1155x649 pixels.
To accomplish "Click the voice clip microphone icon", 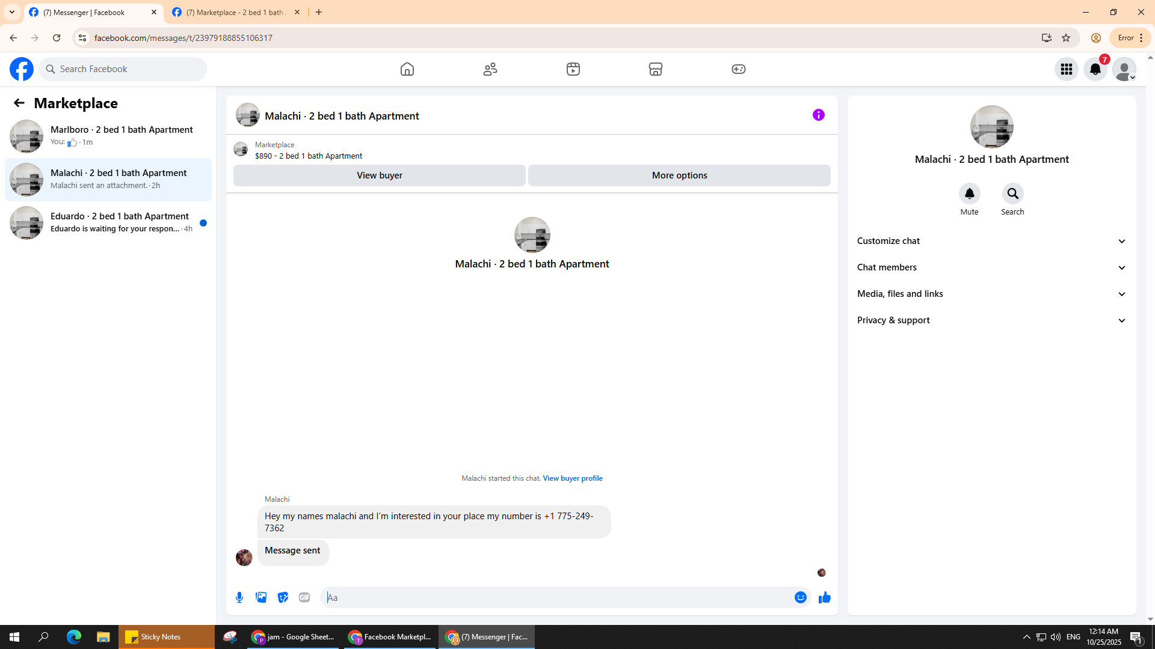I will [x=239, y=597].
